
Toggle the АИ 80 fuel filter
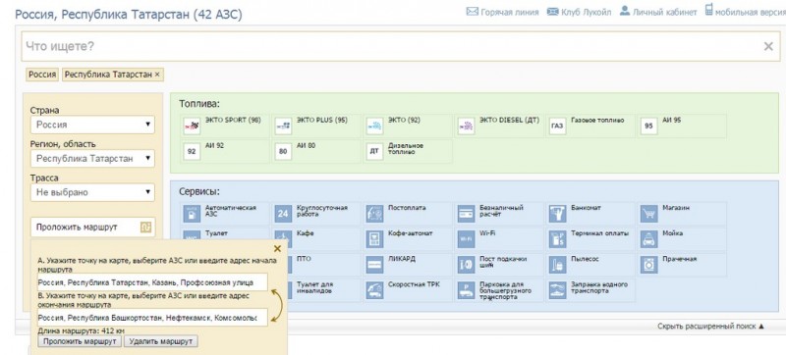tap(283, 151)
